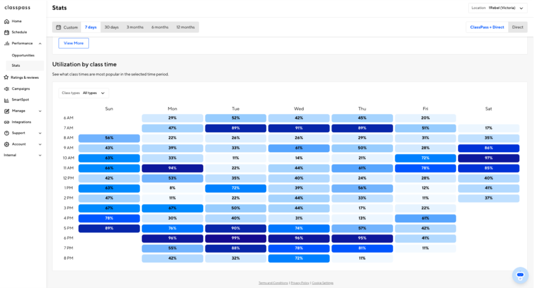This screenshot has height=288, width=534.
Task: Open the Terms and Conditions link
Action: (273, 283)
